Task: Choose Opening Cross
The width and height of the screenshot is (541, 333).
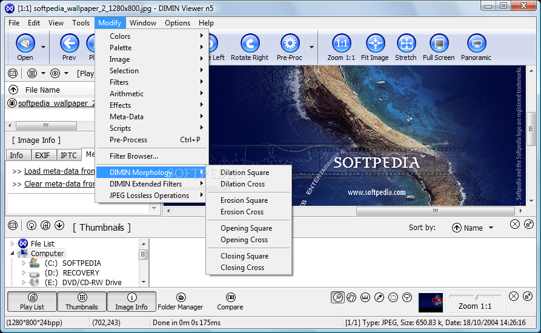Action: tap(249, 240)
